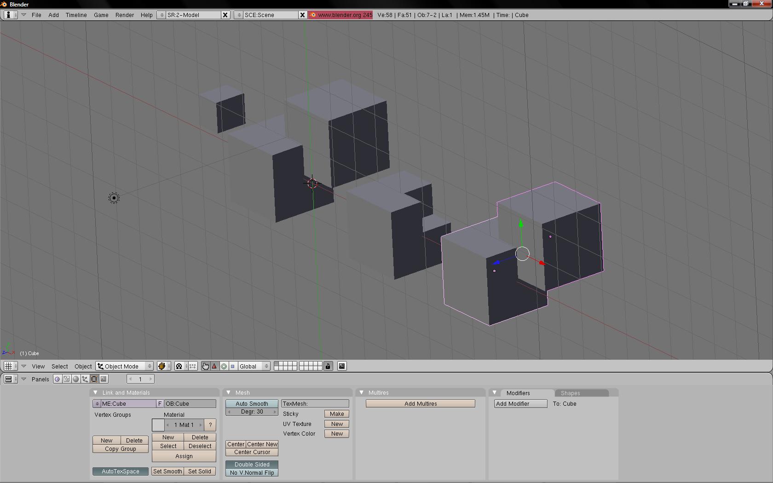The image size is (773, 483).
Task: Toggle the Auto Smooth option
Action: pyautogui.click(x=252, y=403)
